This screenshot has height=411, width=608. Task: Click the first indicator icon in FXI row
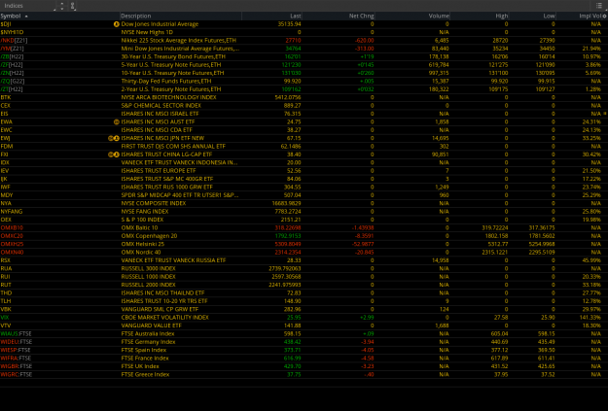click(x=111, y=154)
